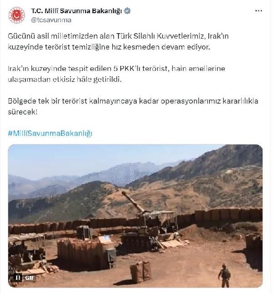This screenshot has height=294, width=273.
Task: Click the paragraph starting with Bölgede tek bir
Action: coord(133,106)
